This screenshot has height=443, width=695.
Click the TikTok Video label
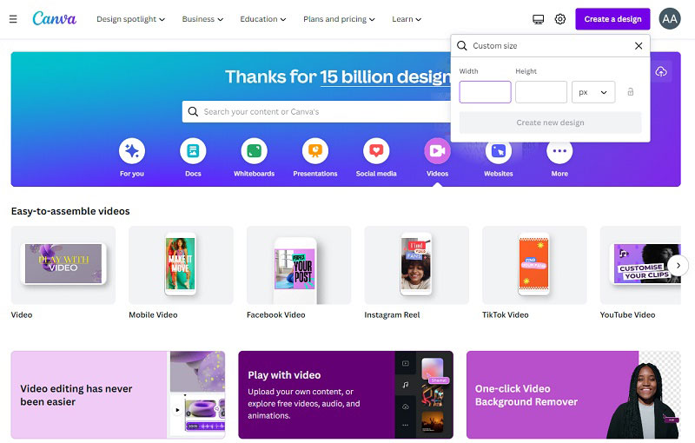[x=506, y=315]
